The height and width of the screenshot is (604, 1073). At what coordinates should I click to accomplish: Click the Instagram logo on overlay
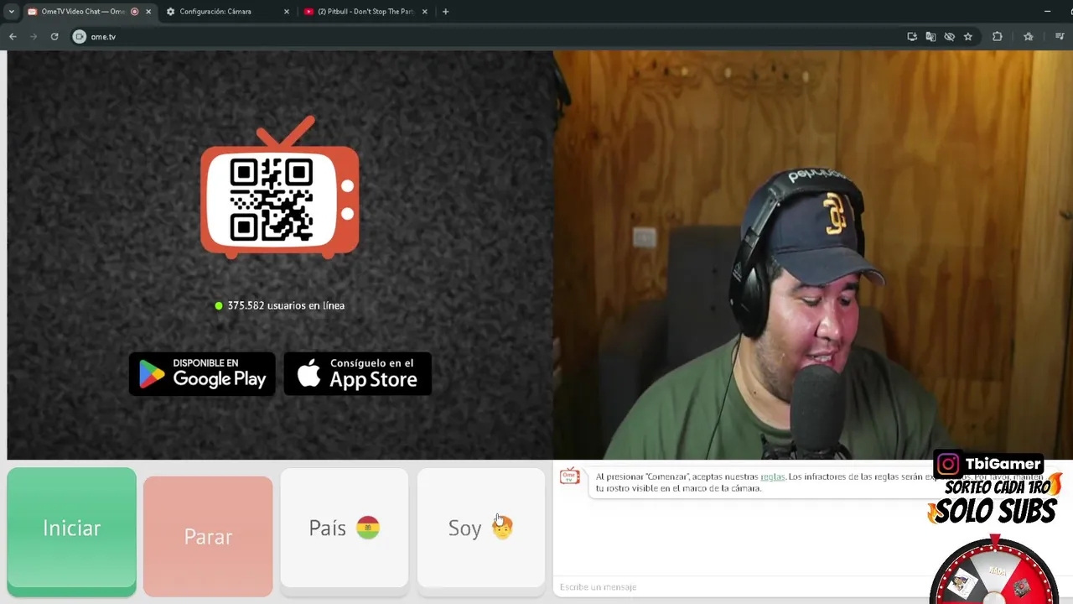pyautogui.click(x=948, y=464)
